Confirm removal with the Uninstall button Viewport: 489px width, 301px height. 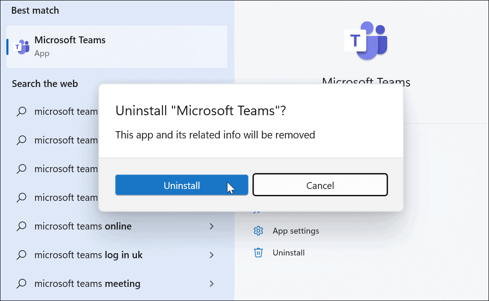point(181,185)
